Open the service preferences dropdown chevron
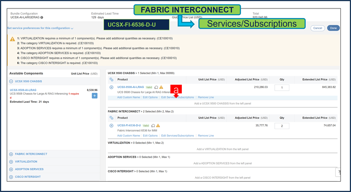The width and height of the screenshot is (351, 192). (72, 29)
